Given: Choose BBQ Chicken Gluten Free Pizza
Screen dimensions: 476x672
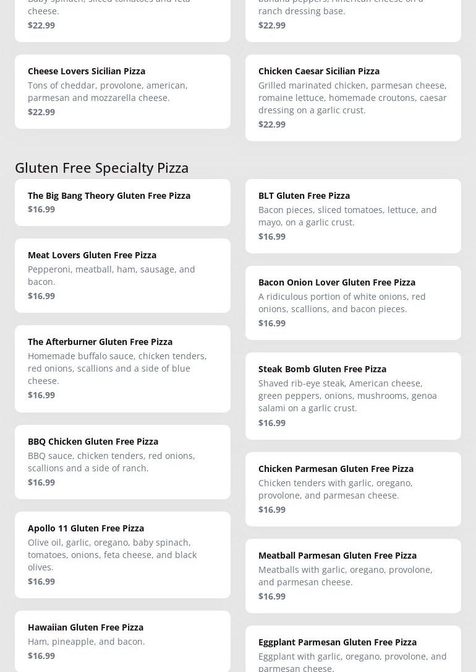Looking at the screenshot, I should point(93,442).
